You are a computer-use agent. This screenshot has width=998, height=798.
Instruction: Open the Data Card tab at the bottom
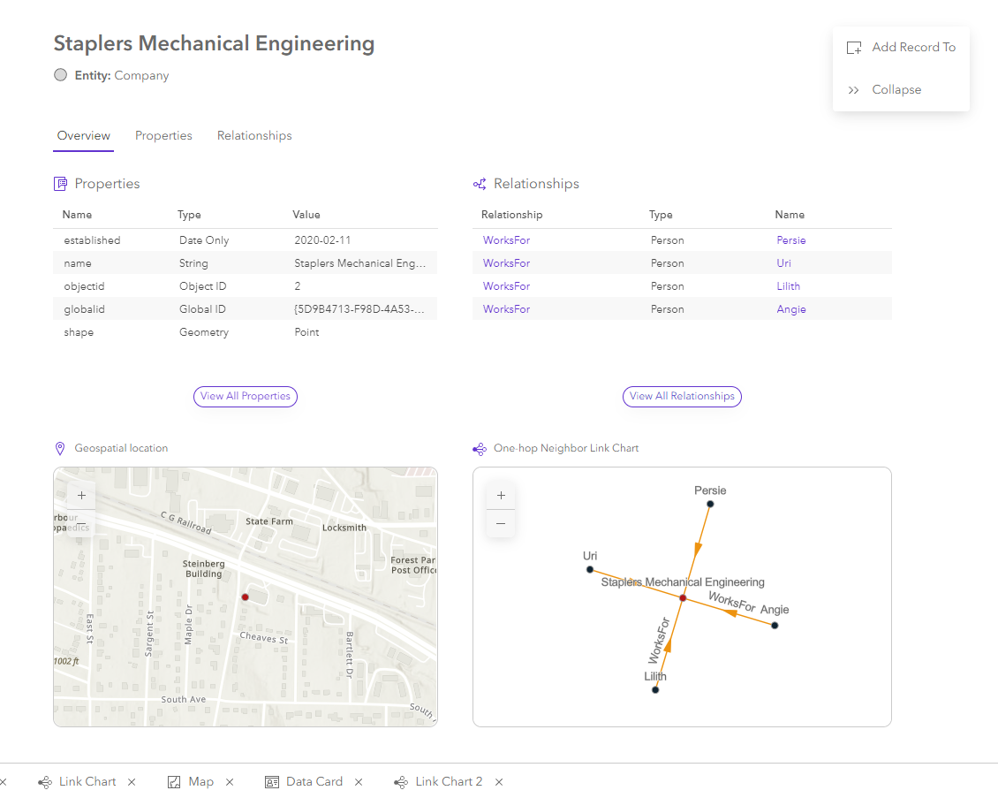coord(314,781)
